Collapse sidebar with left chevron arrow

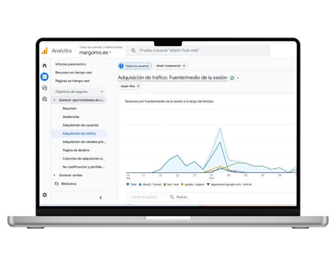click(101, 197)
